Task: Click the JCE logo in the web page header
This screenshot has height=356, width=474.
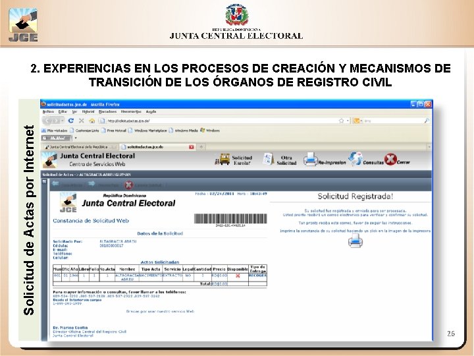Action: (x=49, y=160)
